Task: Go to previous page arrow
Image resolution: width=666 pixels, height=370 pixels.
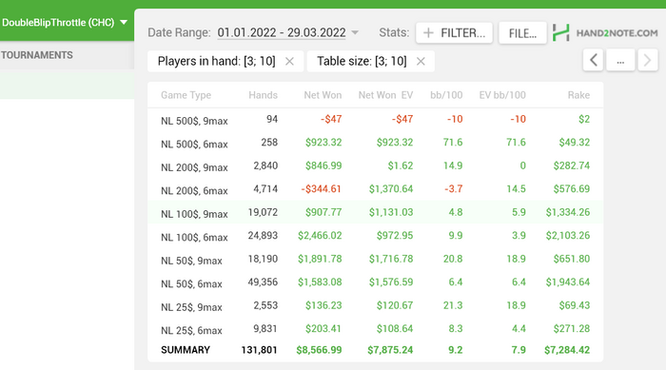Action: point(594,60)
